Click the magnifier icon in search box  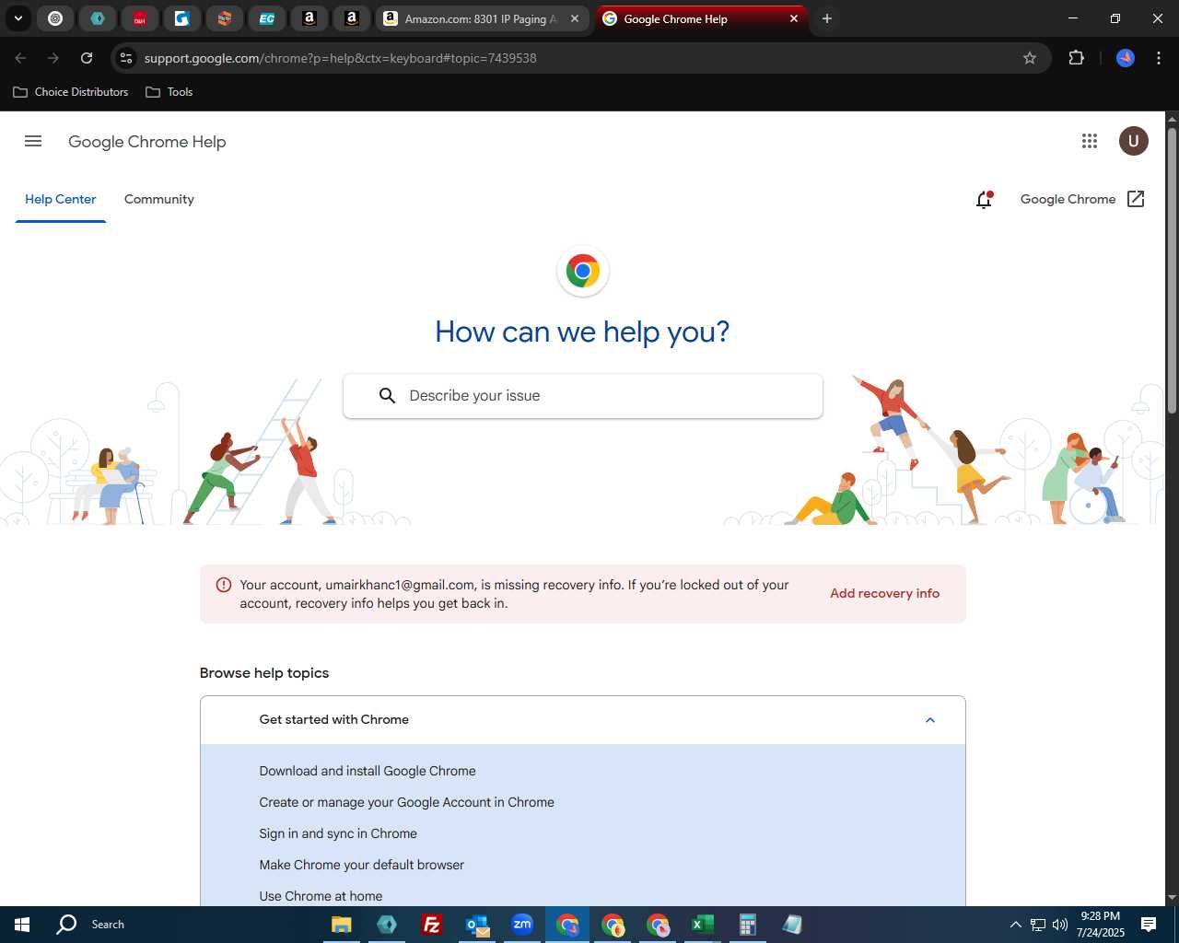tap(388, 396)
